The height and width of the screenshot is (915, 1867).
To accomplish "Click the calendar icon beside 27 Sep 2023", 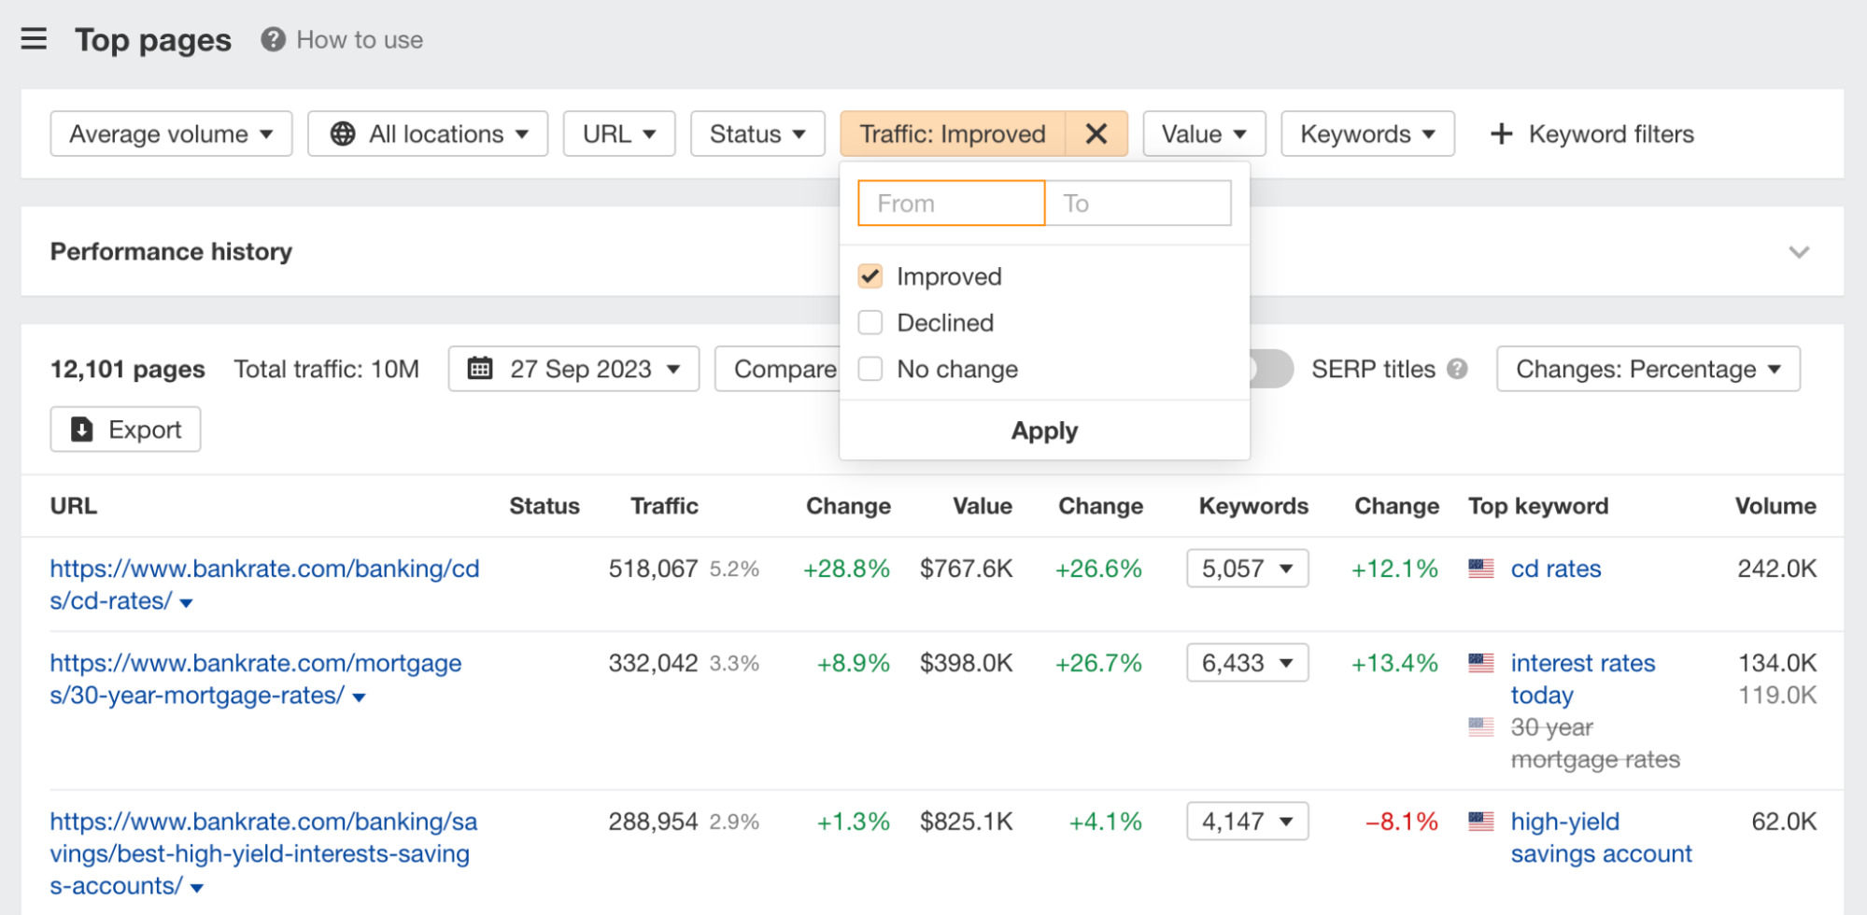I will pyautogui.click(x=480, y=369).
